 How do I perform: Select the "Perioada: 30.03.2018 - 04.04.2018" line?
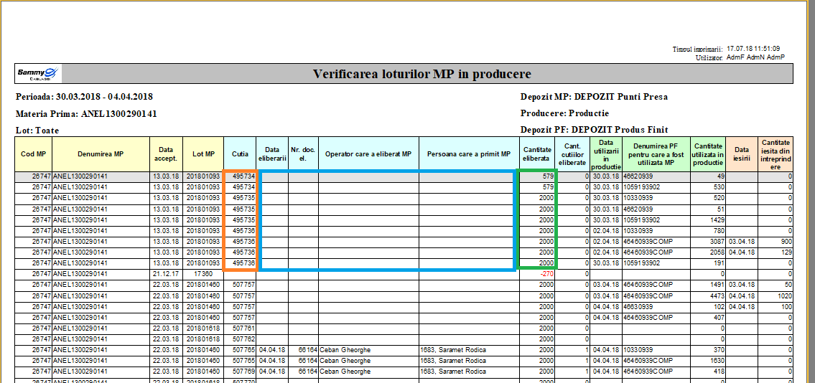[84, 97]
